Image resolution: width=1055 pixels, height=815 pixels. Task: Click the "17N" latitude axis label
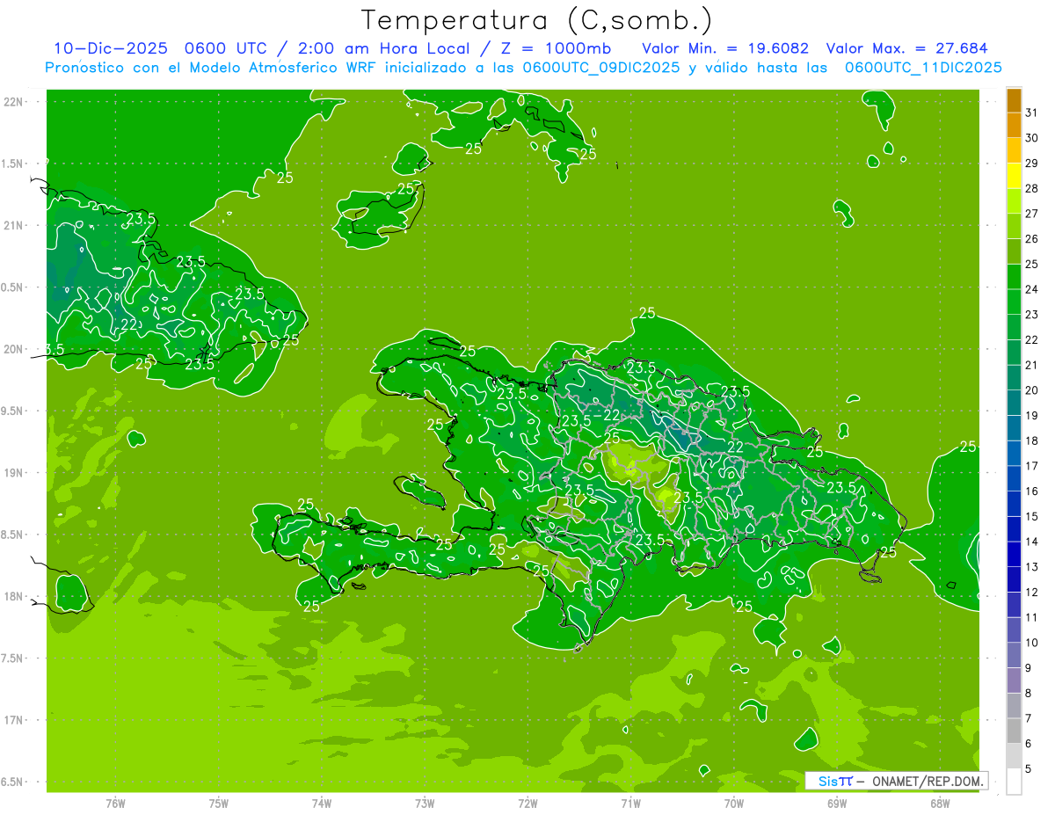point(13,720)
